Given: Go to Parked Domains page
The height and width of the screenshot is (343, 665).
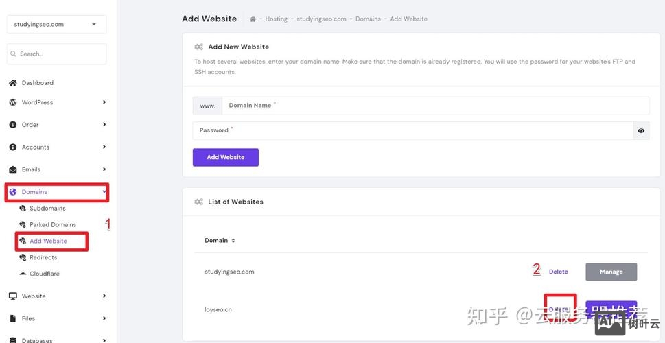Looking at the screenshot, I should (52, 225).
